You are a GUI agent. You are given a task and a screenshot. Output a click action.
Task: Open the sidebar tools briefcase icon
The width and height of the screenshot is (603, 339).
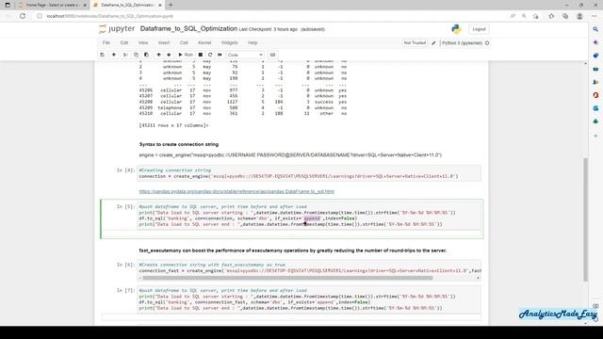click(595, 69)
